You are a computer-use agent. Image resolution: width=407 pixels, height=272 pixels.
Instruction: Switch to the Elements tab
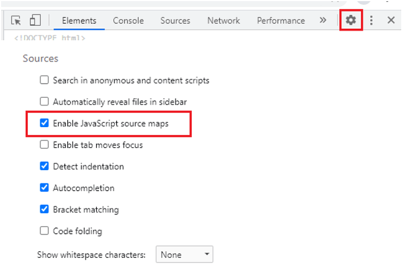79,21
